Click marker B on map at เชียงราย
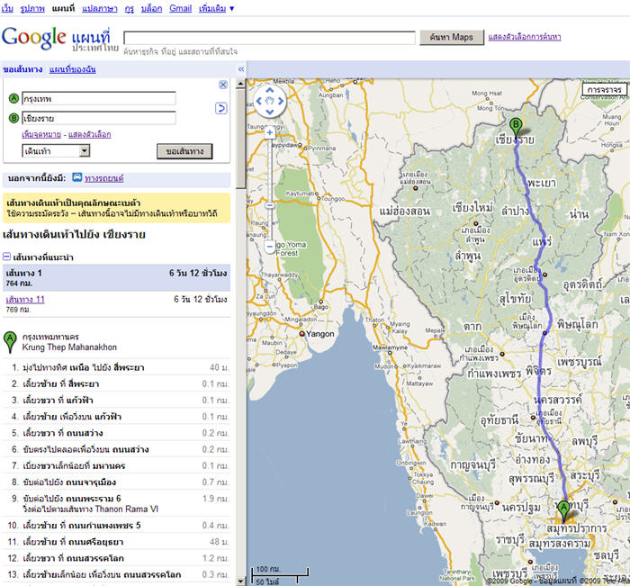This screenshot has width=630, height=586. click(516, 128)
